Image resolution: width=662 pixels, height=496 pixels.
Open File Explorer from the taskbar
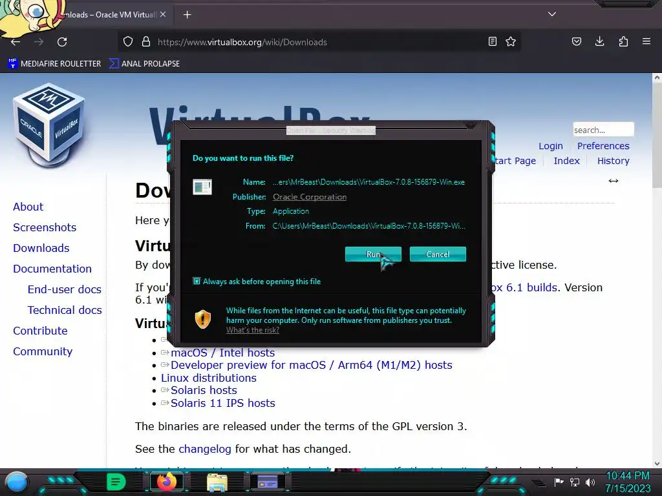click(x=217, y=482)
